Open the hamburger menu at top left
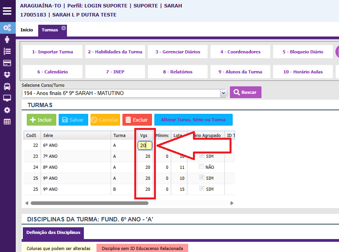Viewport: 339px width, 252px height. [7, 11]
